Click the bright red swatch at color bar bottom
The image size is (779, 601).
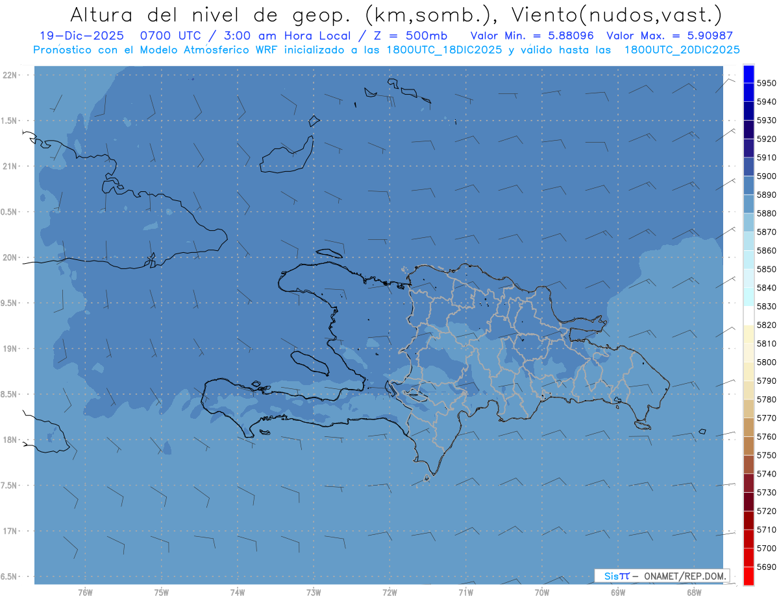(x=748, y=576)
